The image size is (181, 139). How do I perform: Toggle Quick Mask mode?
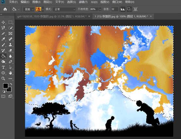click(x=3, y=96)
